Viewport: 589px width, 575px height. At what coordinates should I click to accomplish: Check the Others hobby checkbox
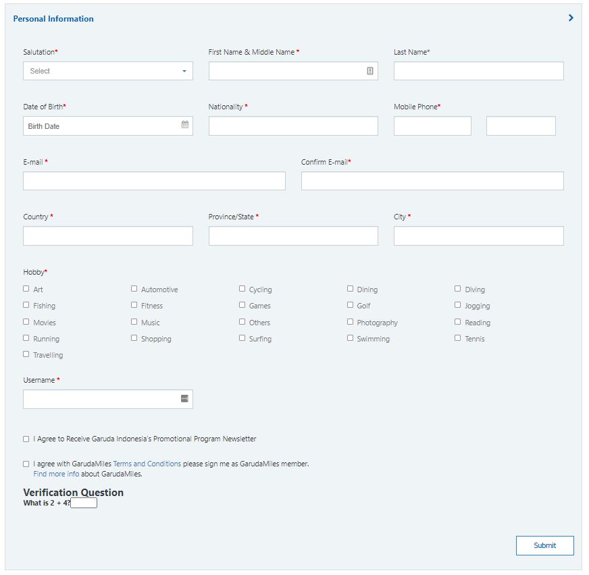tap(242, 322)
